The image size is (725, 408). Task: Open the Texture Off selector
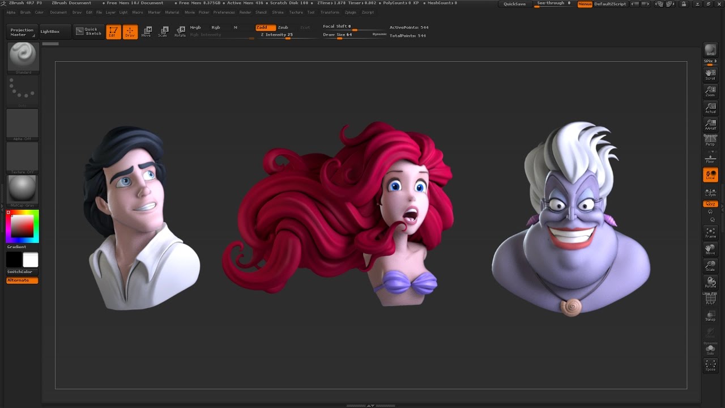click(x=23, y=158)
